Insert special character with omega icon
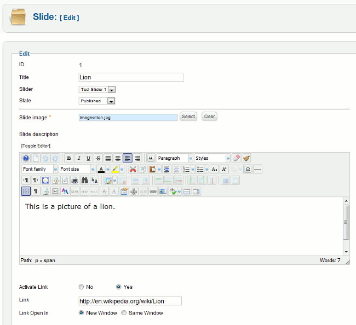356x325 pixels. click(248, 169)
